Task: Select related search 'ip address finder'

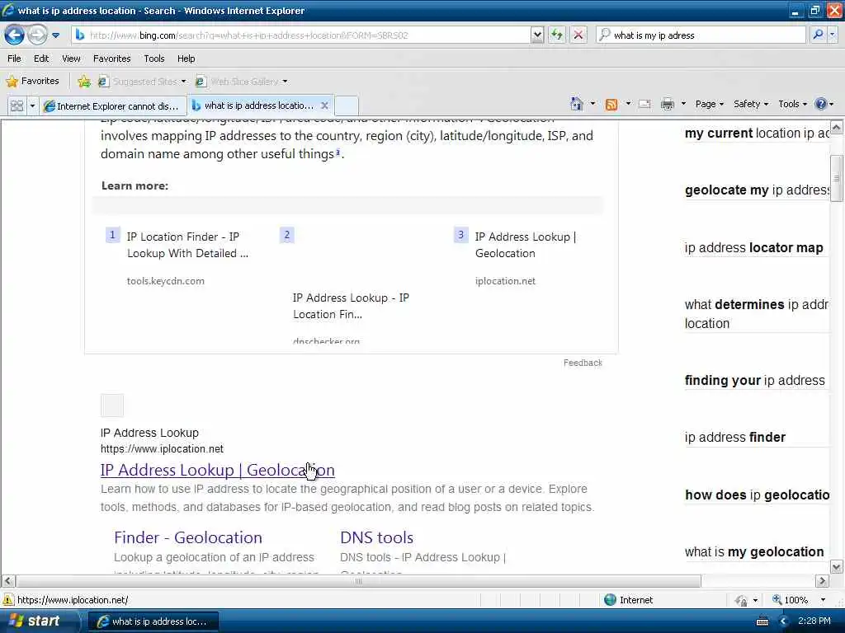Action: 735,437
